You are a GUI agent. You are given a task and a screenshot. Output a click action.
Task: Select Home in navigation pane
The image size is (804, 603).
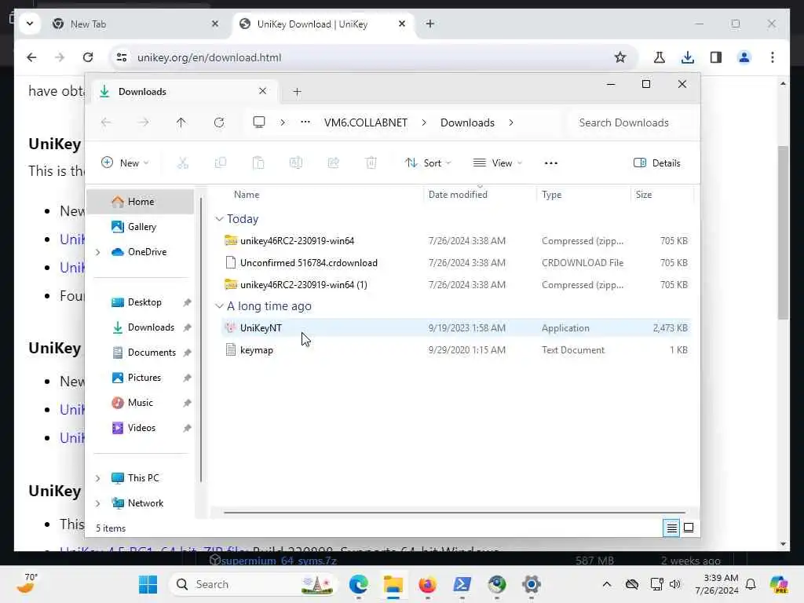click(x=141, y=202)
